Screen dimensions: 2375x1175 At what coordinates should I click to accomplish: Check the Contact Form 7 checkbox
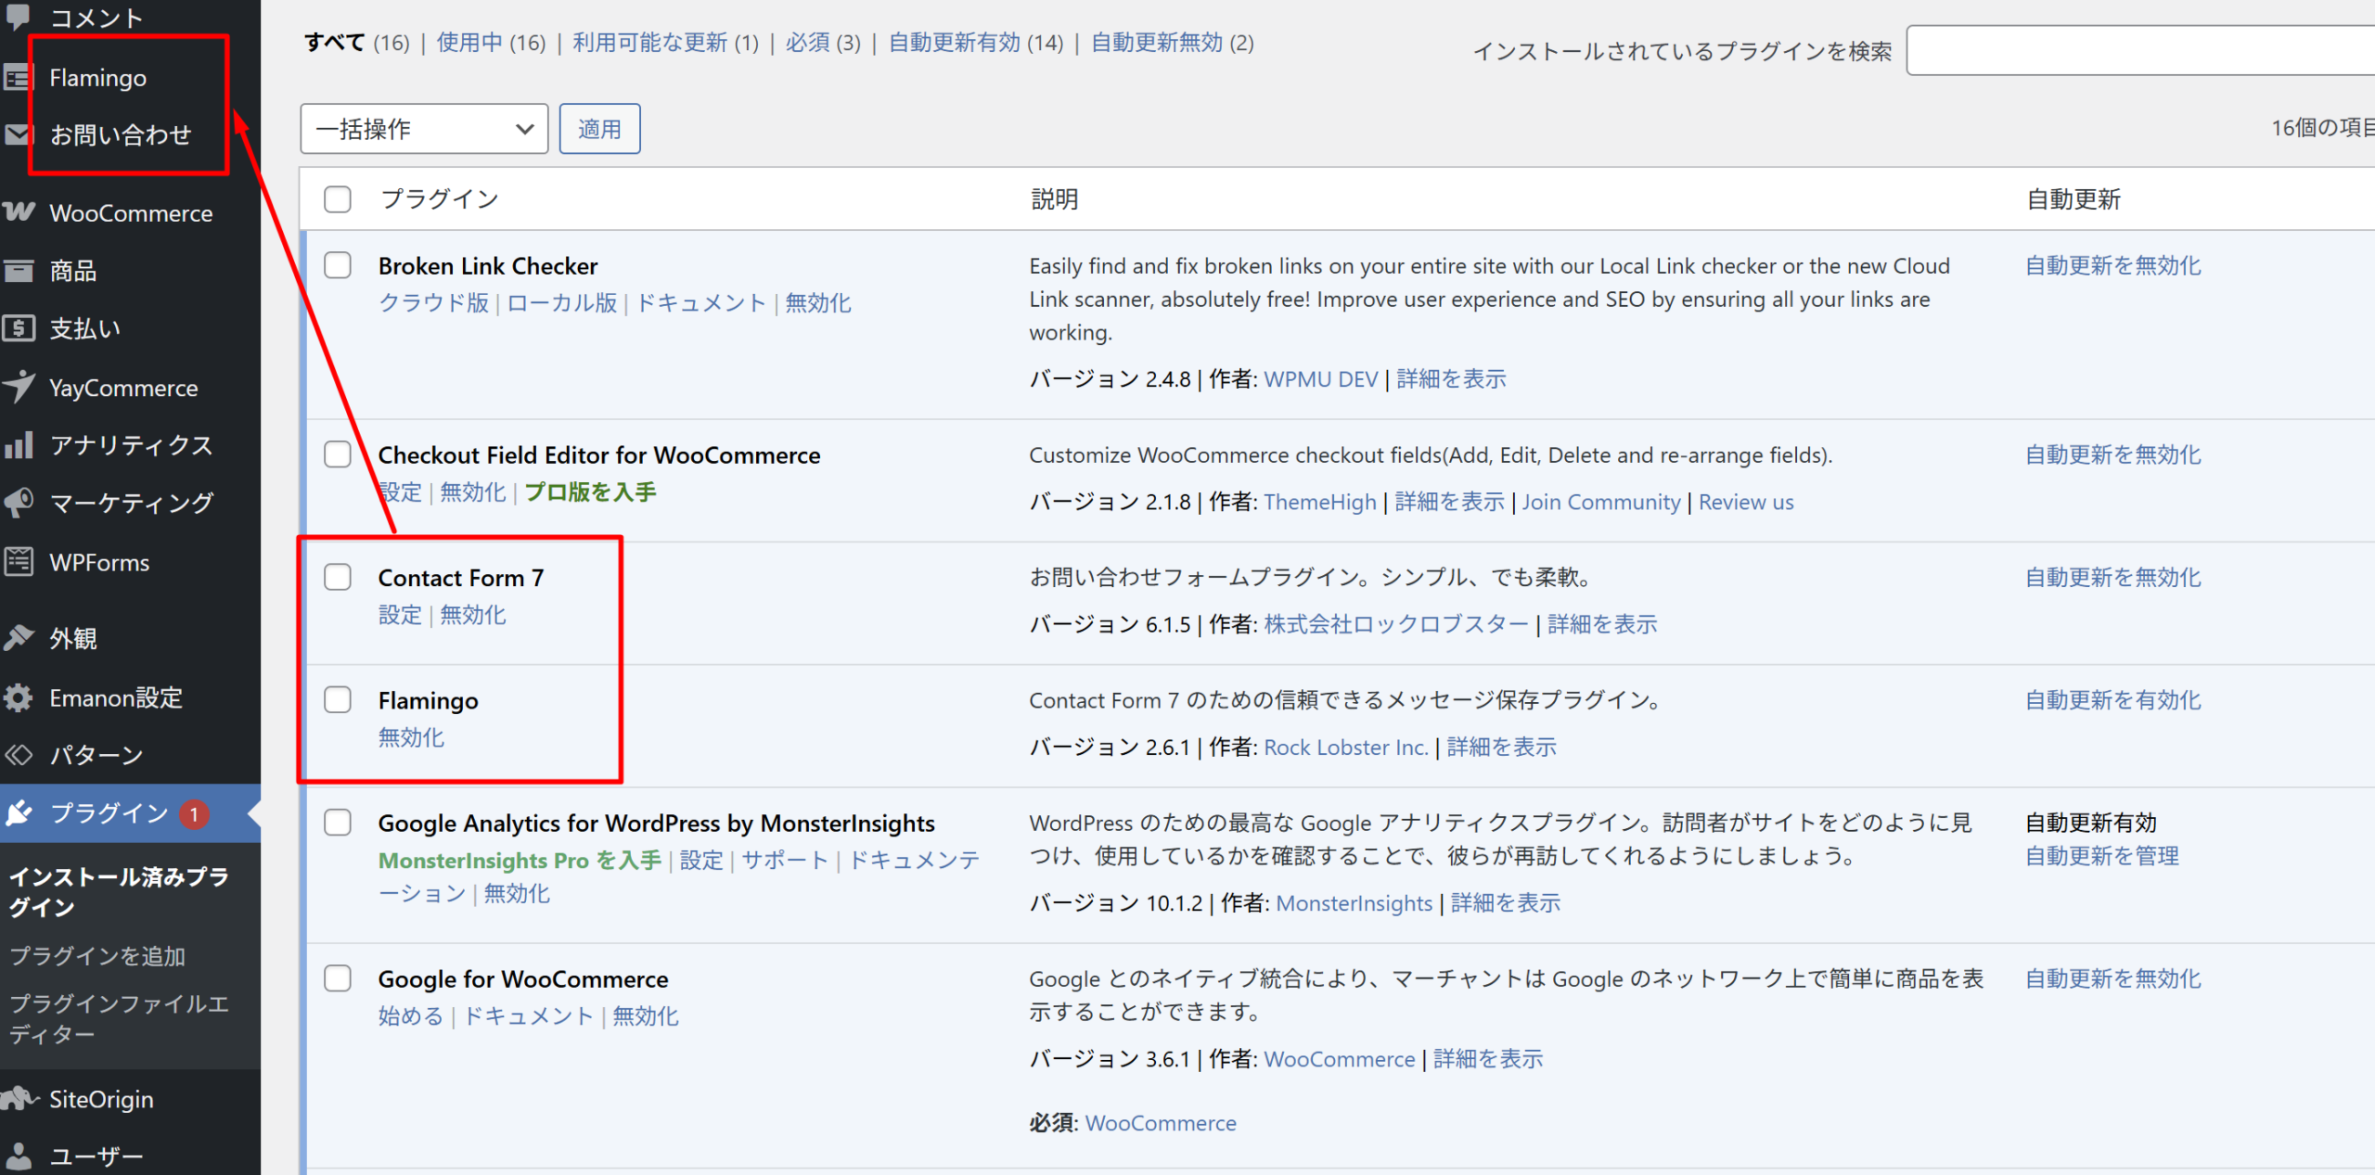[x=338, y=577]
